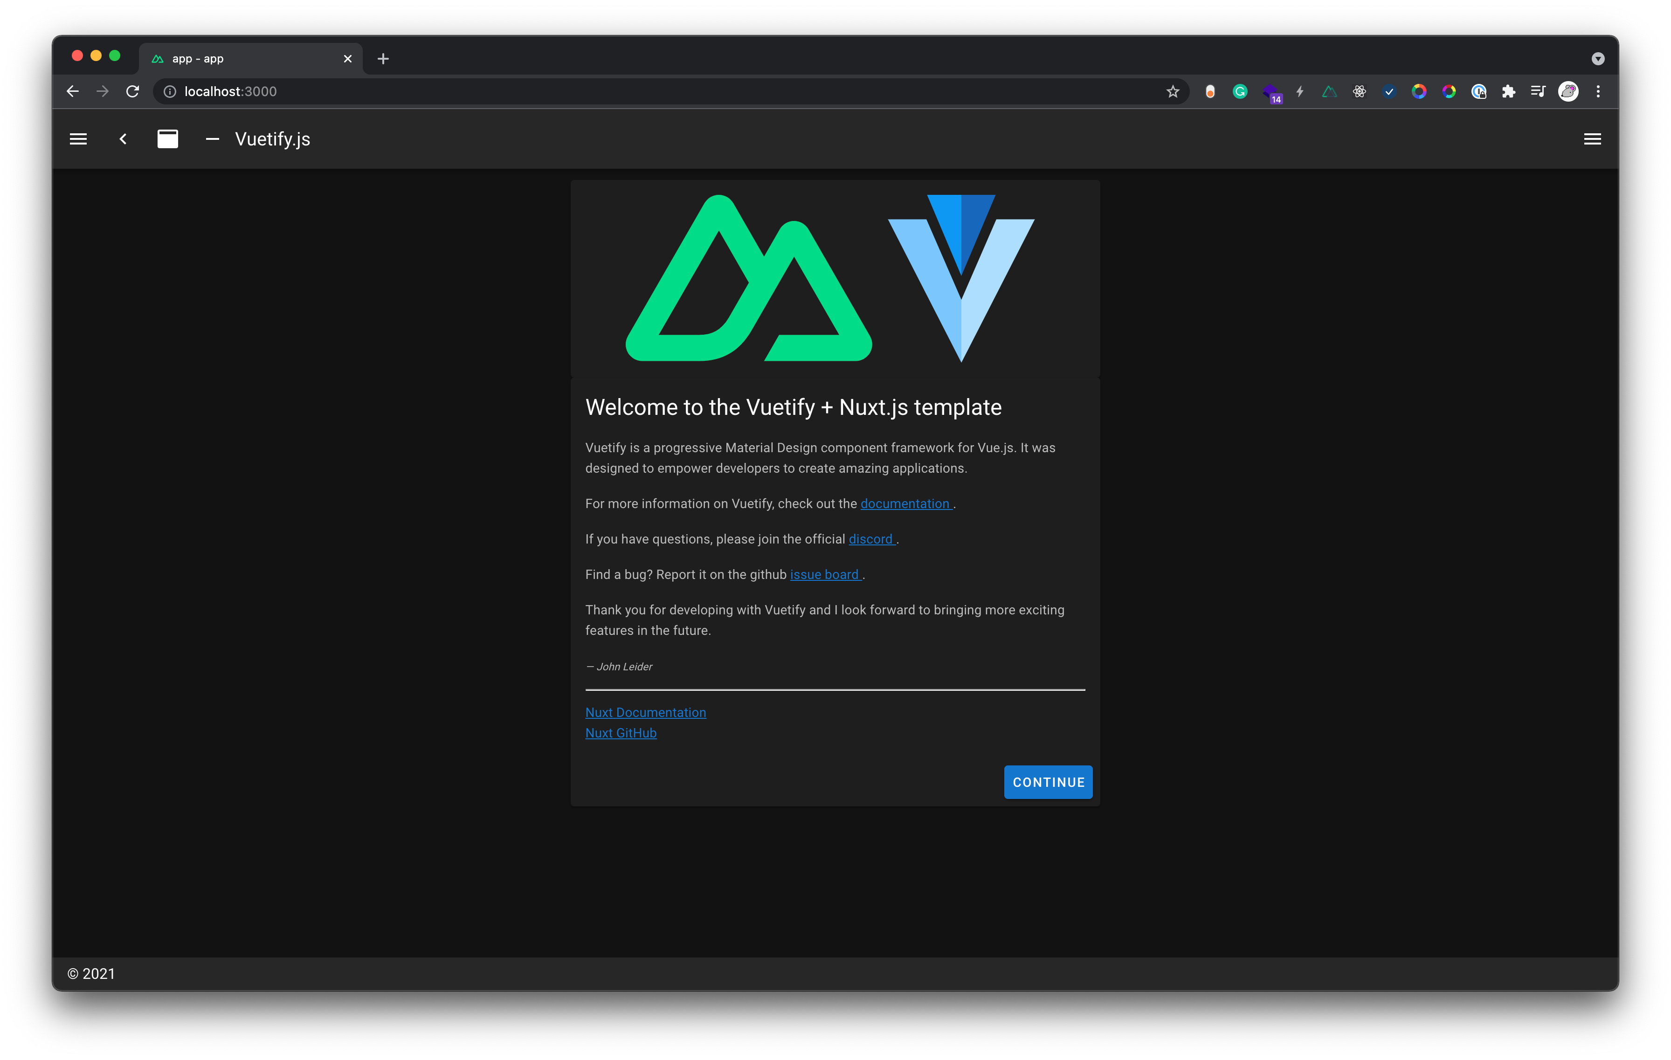Toggle the clipped drawer window icon
This screenshot has width=1671, height=1060.
click(168, 139)
